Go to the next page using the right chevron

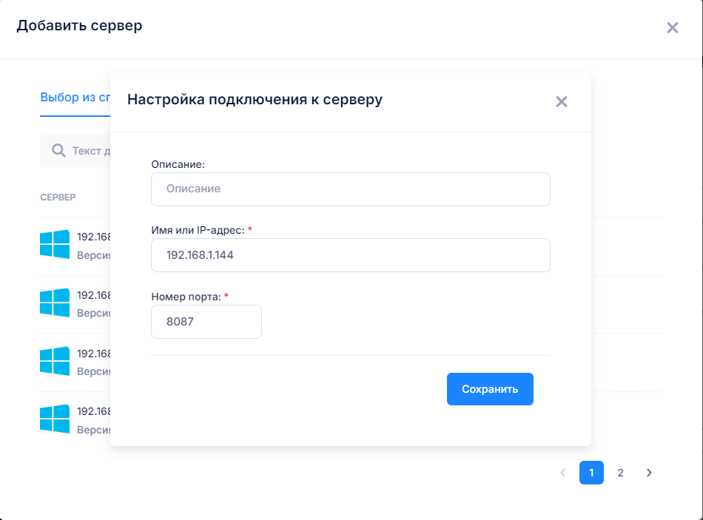(x=649, y=473)
